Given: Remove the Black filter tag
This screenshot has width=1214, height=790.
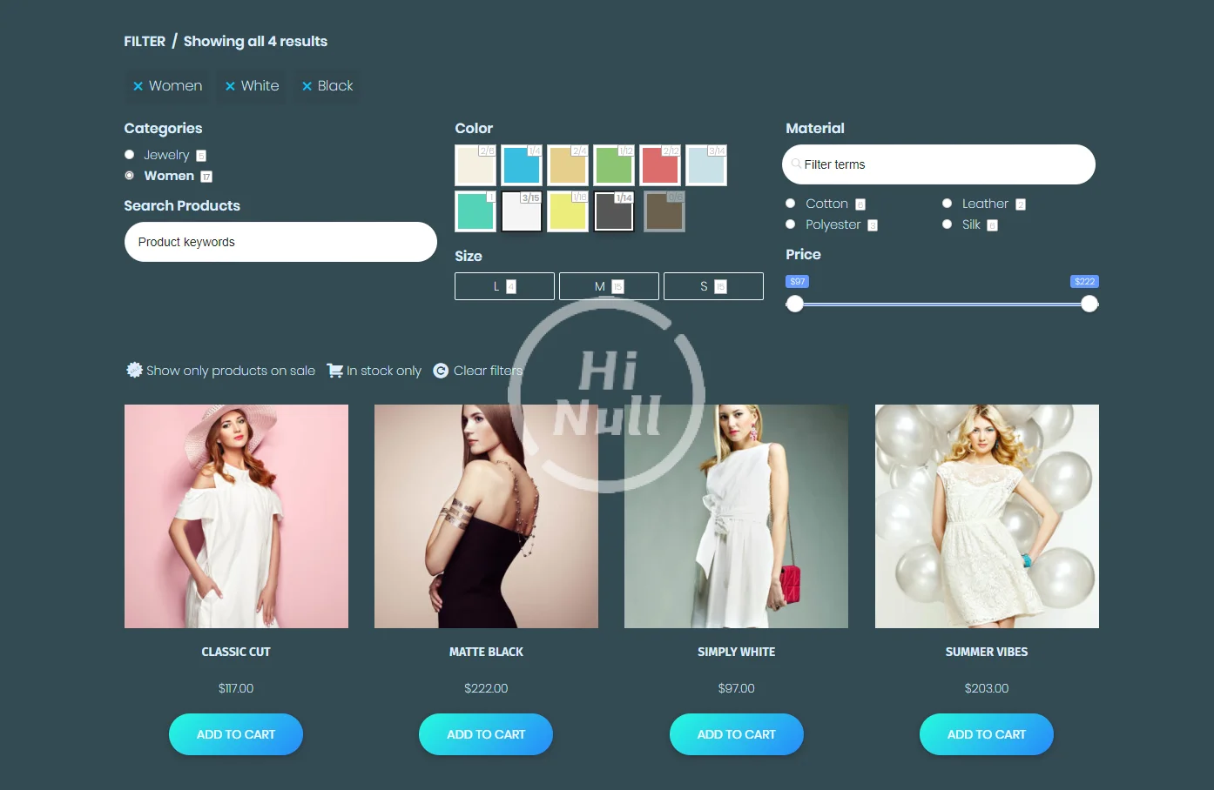Looking at the screenshot, I should [307, 86].
